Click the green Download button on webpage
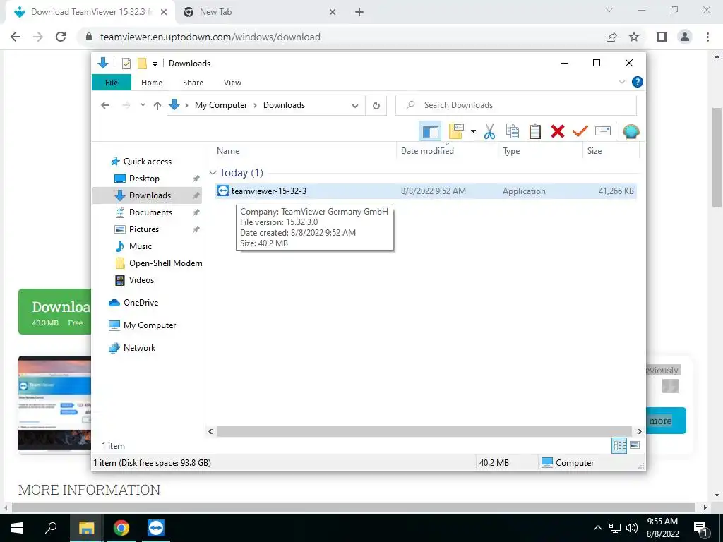This screenshot has height=542, width=723. point(55,311)
